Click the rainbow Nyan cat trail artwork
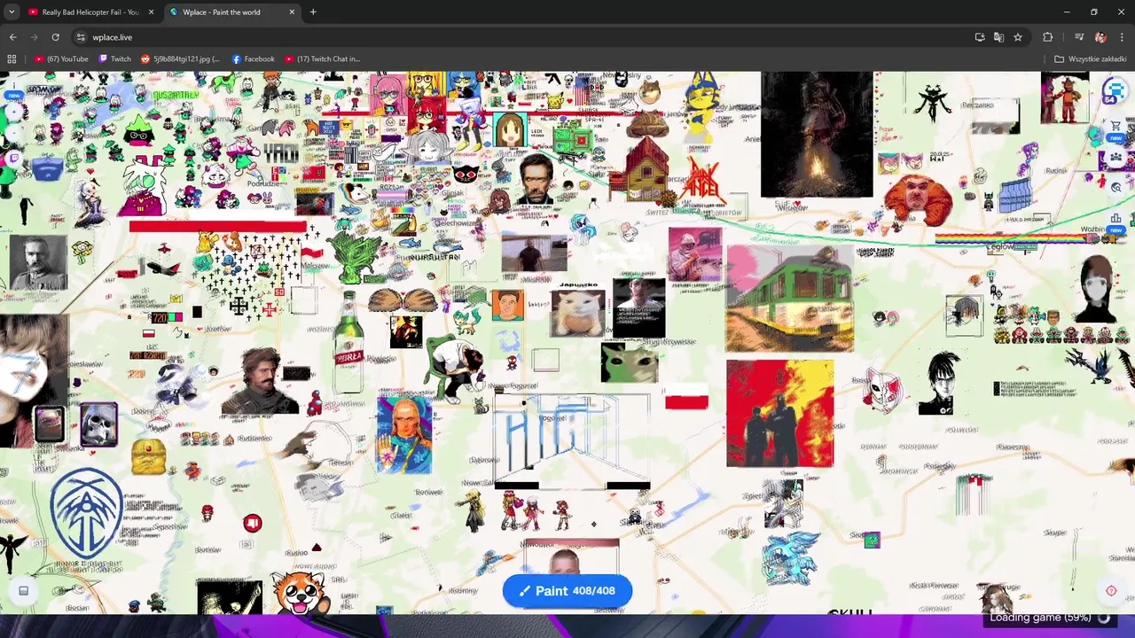 point(1021,237)
